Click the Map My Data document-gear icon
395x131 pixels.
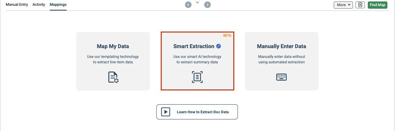[113, 77]
